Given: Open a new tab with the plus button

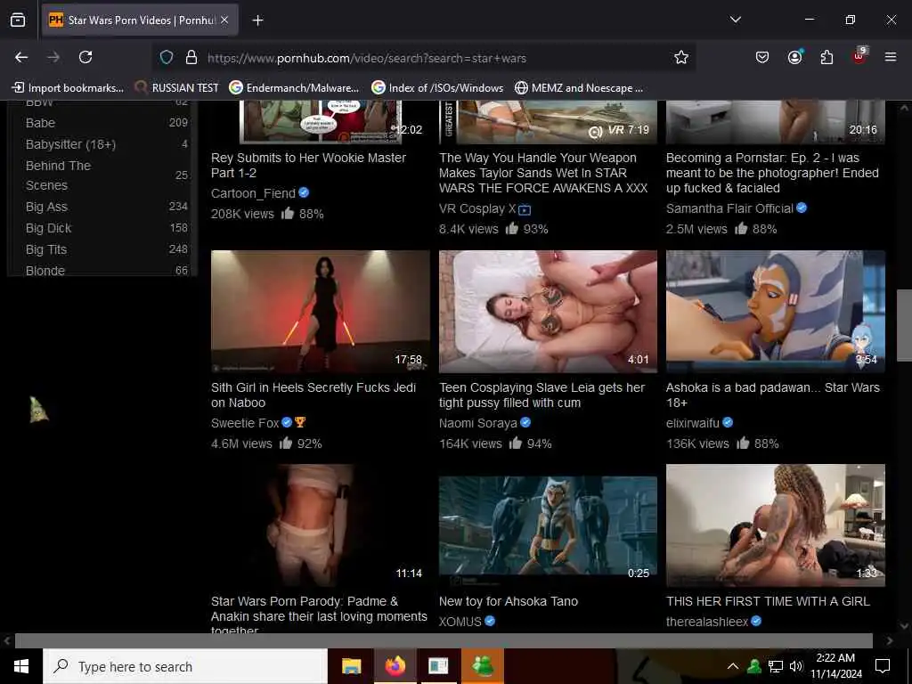Looking at the screenshot, I should coord(257,20).
